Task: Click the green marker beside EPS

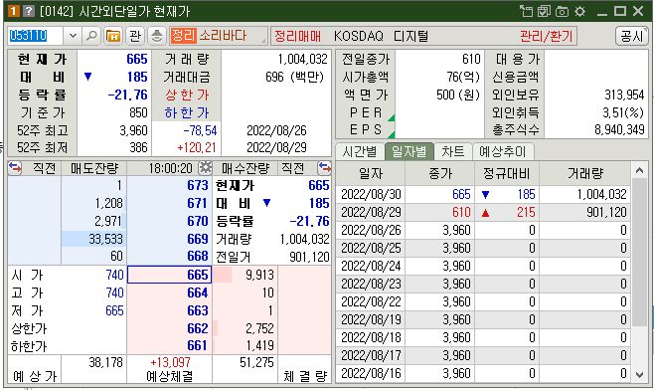Action: pyautogui.click(x=392, y=135)
